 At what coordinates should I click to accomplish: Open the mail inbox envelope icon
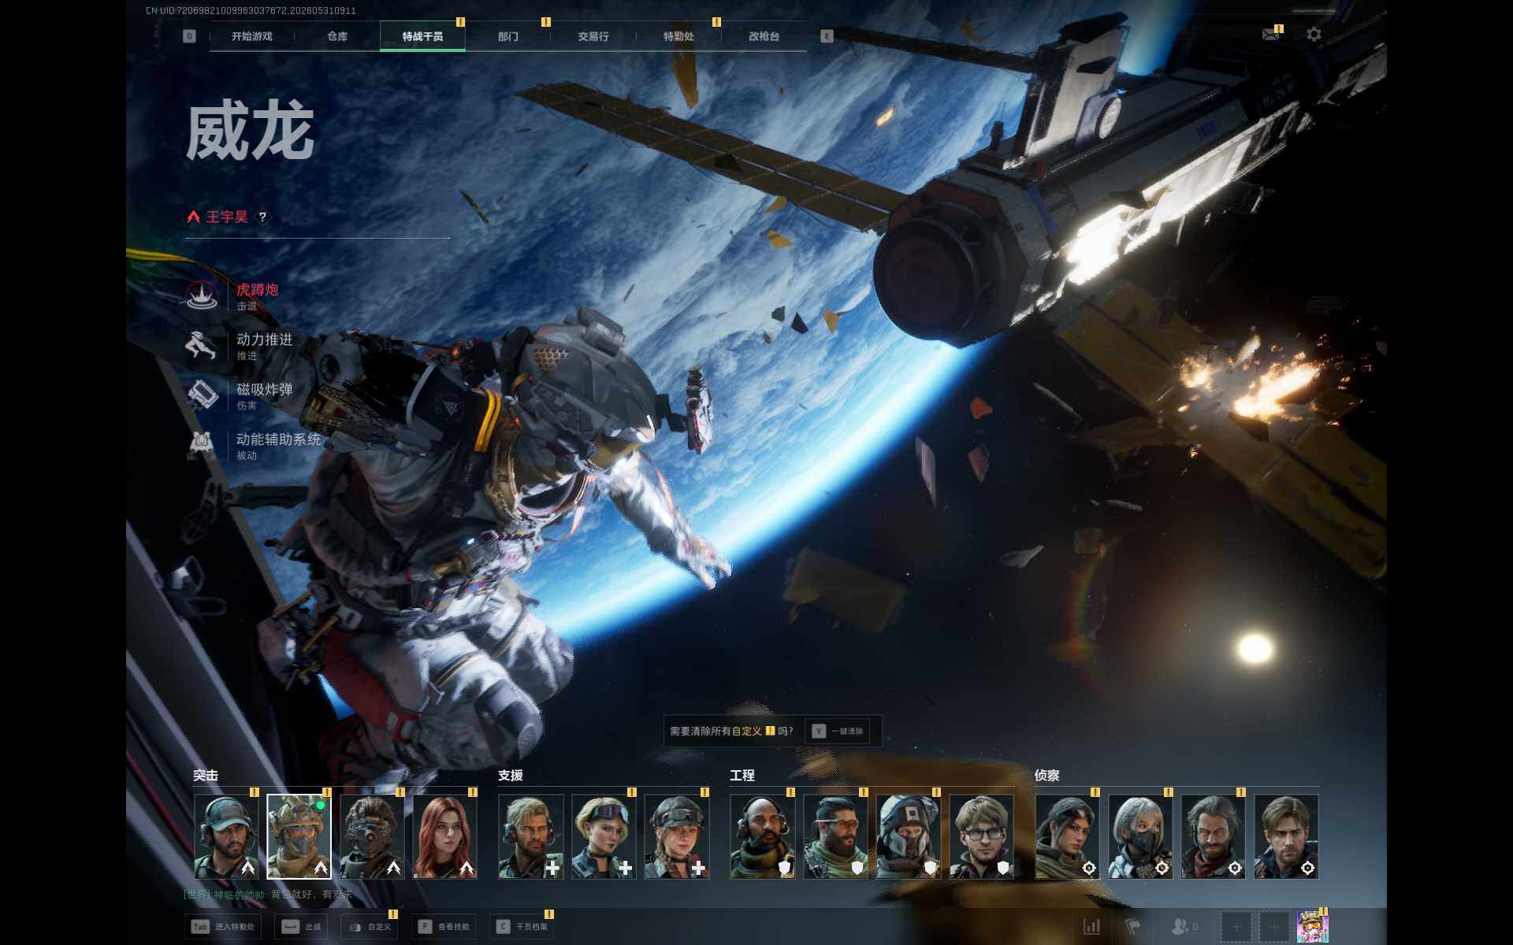pos(1270,35)
